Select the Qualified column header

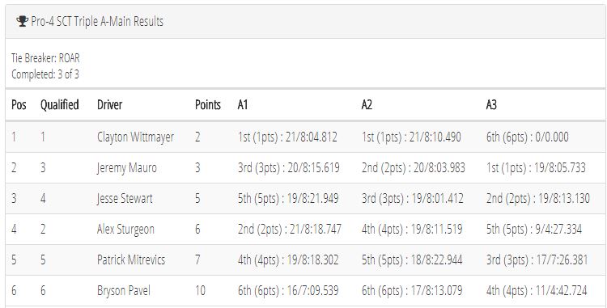60,105
